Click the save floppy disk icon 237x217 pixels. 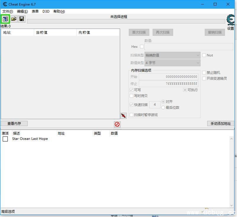pyautogui.click(x=22, y=19)
